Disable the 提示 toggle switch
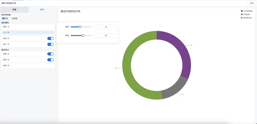 pyautogui.click(x=50, y=44)
